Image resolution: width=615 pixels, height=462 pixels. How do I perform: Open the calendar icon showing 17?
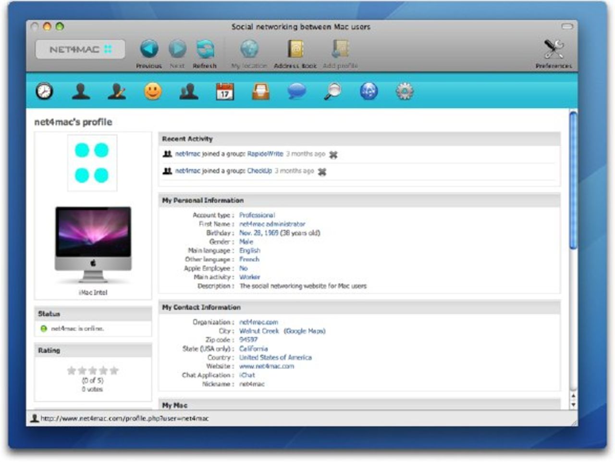[x=224, y=91]
